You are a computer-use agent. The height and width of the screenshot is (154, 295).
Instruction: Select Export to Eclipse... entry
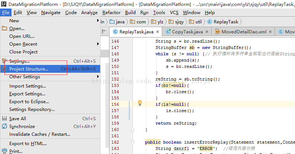(50, 102)
